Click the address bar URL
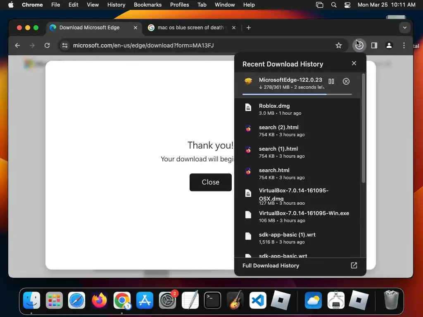 143,45
